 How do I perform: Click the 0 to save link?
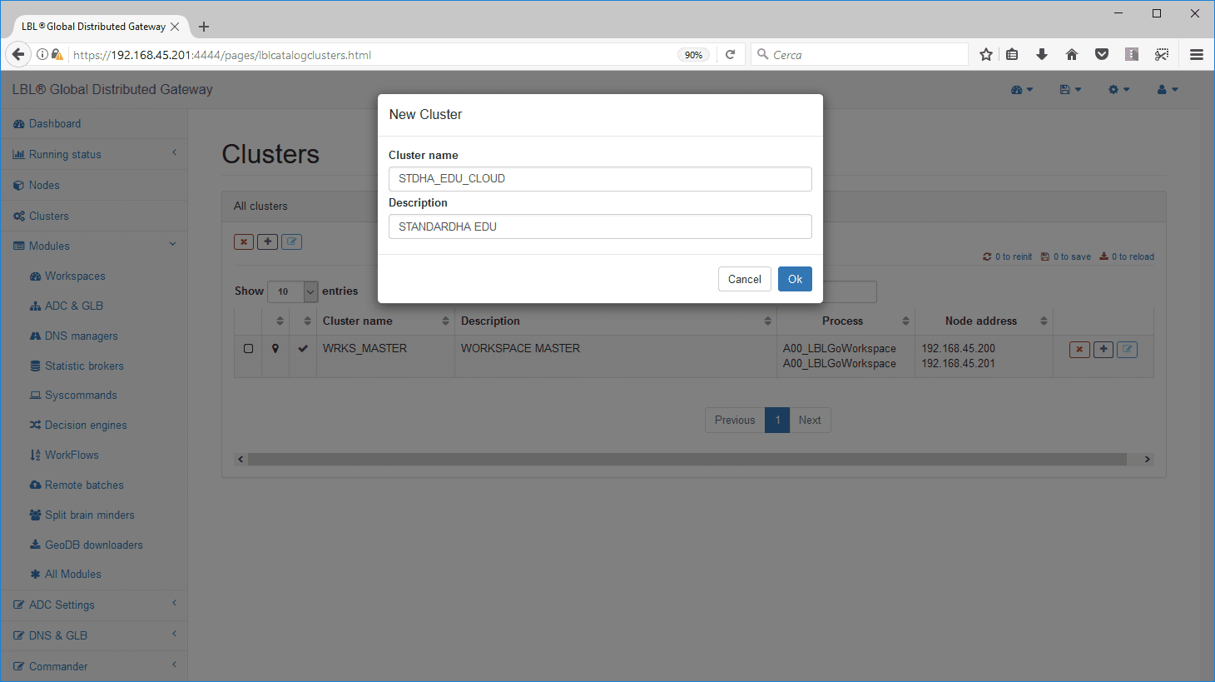(1066, 256)
